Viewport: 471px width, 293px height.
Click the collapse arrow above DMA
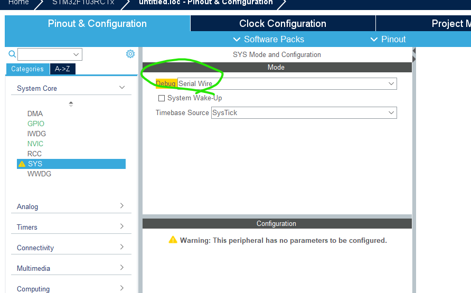[x=71, y=104]
